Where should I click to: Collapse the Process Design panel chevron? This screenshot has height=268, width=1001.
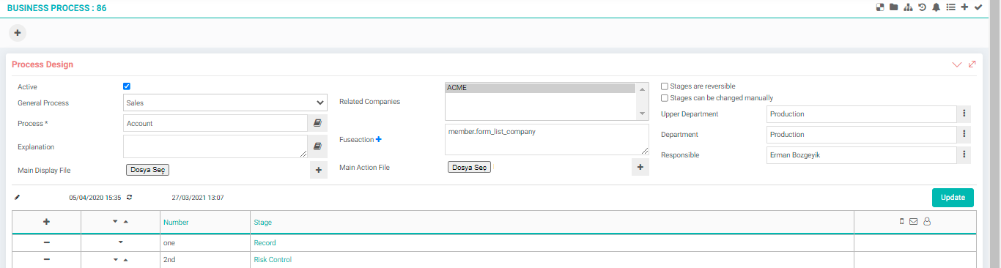[956, 64]
